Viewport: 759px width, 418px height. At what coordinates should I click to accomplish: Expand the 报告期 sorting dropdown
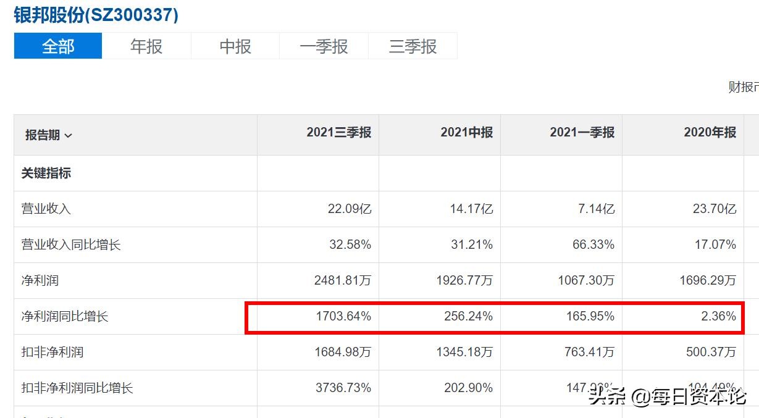coord(49,134)
